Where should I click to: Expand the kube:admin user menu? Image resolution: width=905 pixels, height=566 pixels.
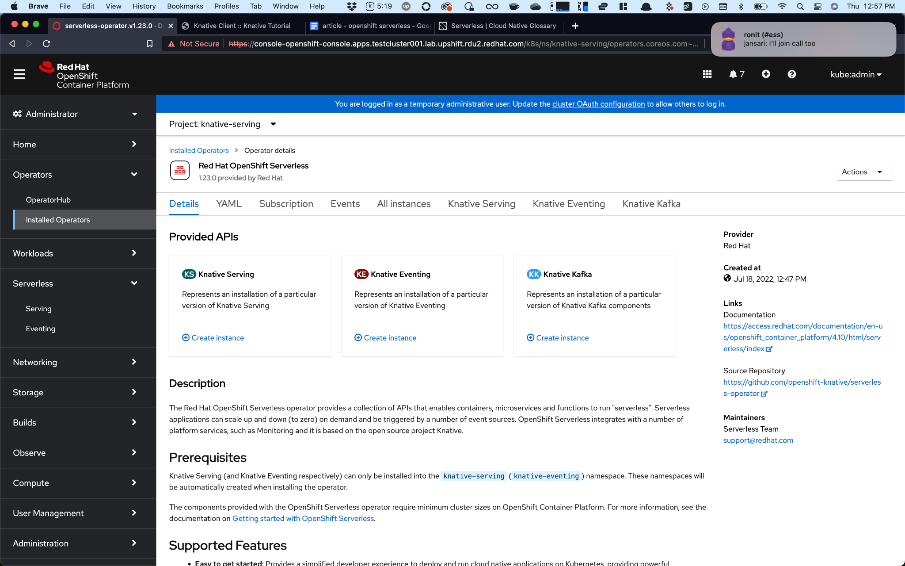856,74
